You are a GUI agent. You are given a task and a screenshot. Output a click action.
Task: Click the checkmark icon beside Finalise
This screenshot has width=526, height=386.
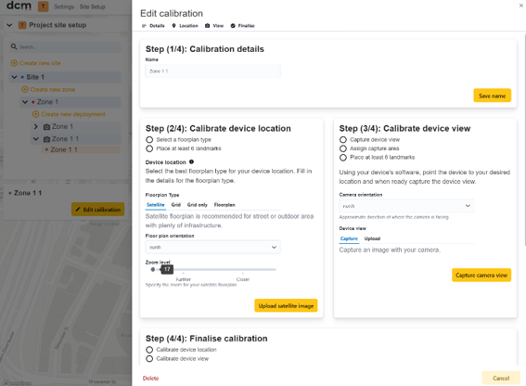point(233,25)
